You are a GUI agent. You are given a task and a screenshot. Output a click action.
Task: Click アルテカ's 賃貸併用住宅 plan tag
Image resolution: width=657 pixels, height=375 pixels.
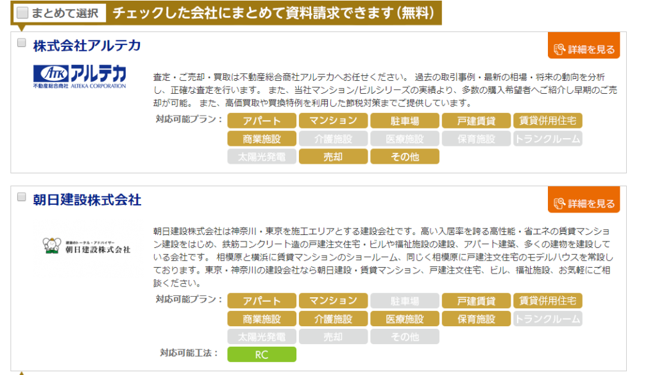click(x=547, y=121)
